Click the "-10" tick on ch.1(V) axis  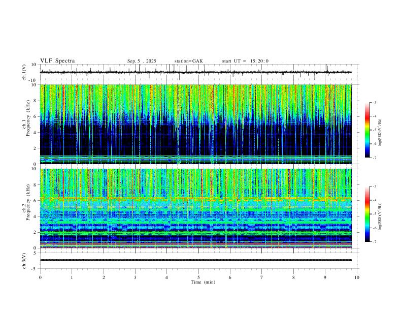point(33,80)
